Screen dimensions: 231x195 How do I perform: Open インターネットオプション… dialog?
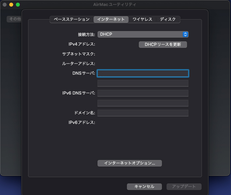130,163
